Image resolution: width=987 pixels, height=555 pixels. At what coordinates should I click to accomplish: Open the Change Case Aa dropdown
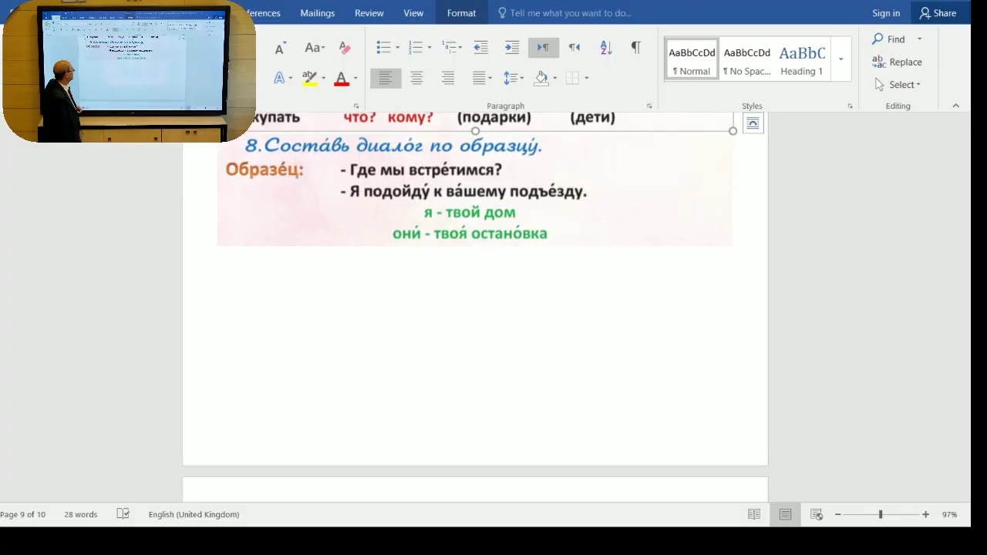(x=314, y=48)
